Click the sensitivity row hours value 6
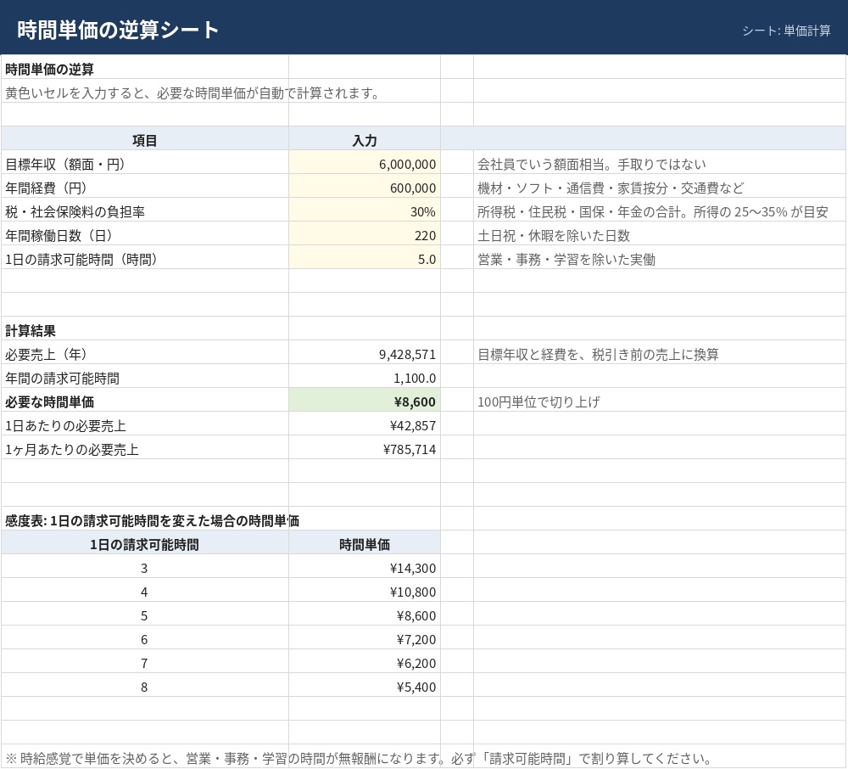848x769 pixels. pyautogui.click(x=144, y=638)
